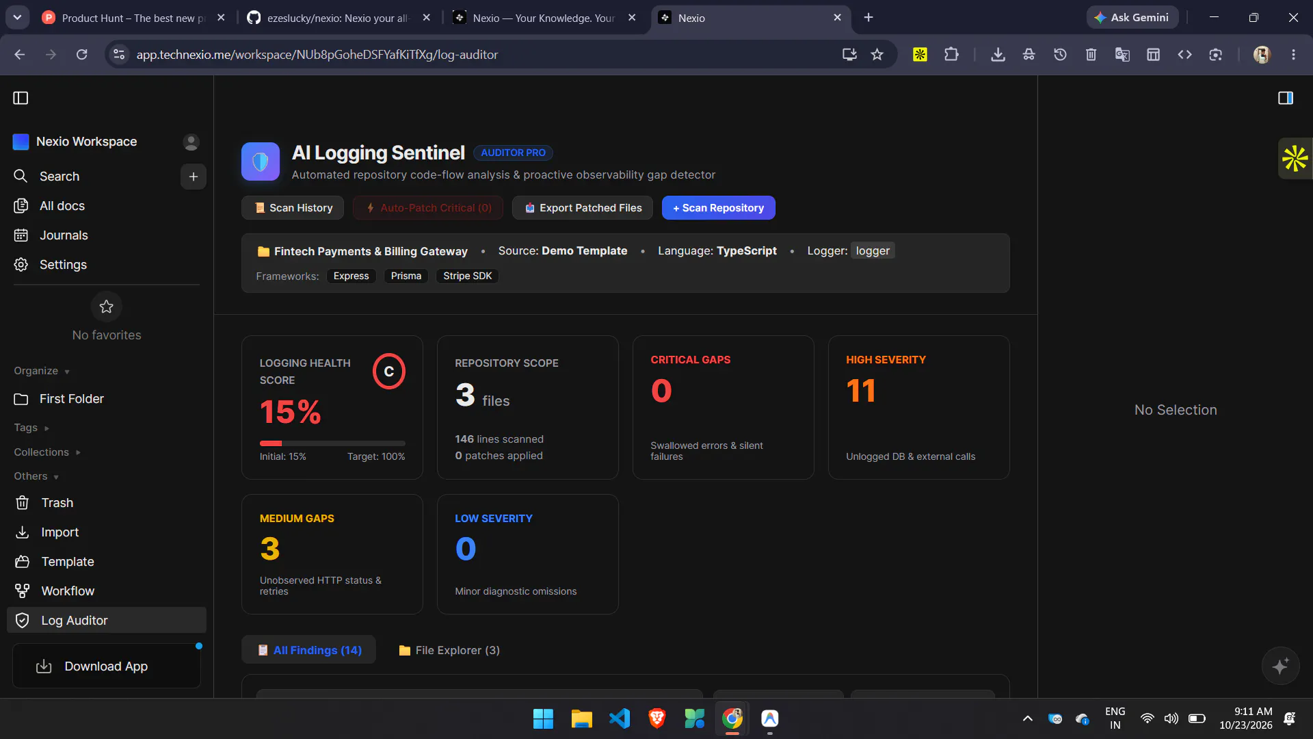Open Scan History

294,208
